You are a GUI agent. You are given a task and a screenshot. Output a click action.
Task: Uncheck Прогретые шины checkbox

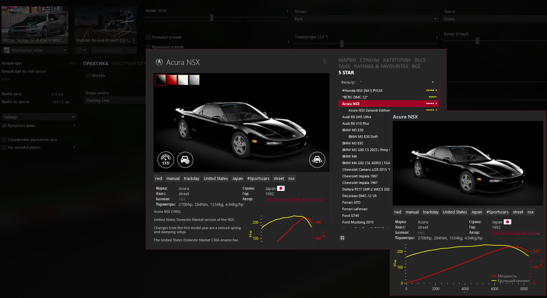4,126
